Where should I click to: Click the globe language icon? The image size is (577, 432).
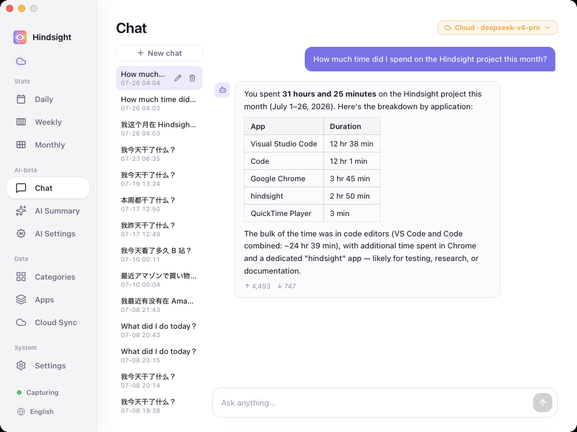pyautogui.click(x=21, y=412)
